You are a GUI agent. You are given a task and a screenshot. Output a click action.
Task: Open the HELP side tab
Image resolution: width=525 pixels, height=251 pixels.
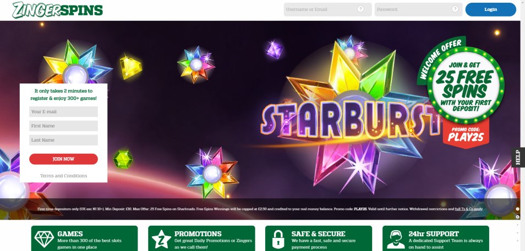click(x=518, y=158)
